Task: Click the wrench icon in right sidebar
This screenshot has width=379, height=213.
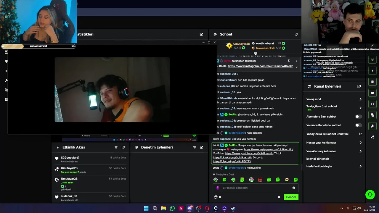Action: (372, 126)
